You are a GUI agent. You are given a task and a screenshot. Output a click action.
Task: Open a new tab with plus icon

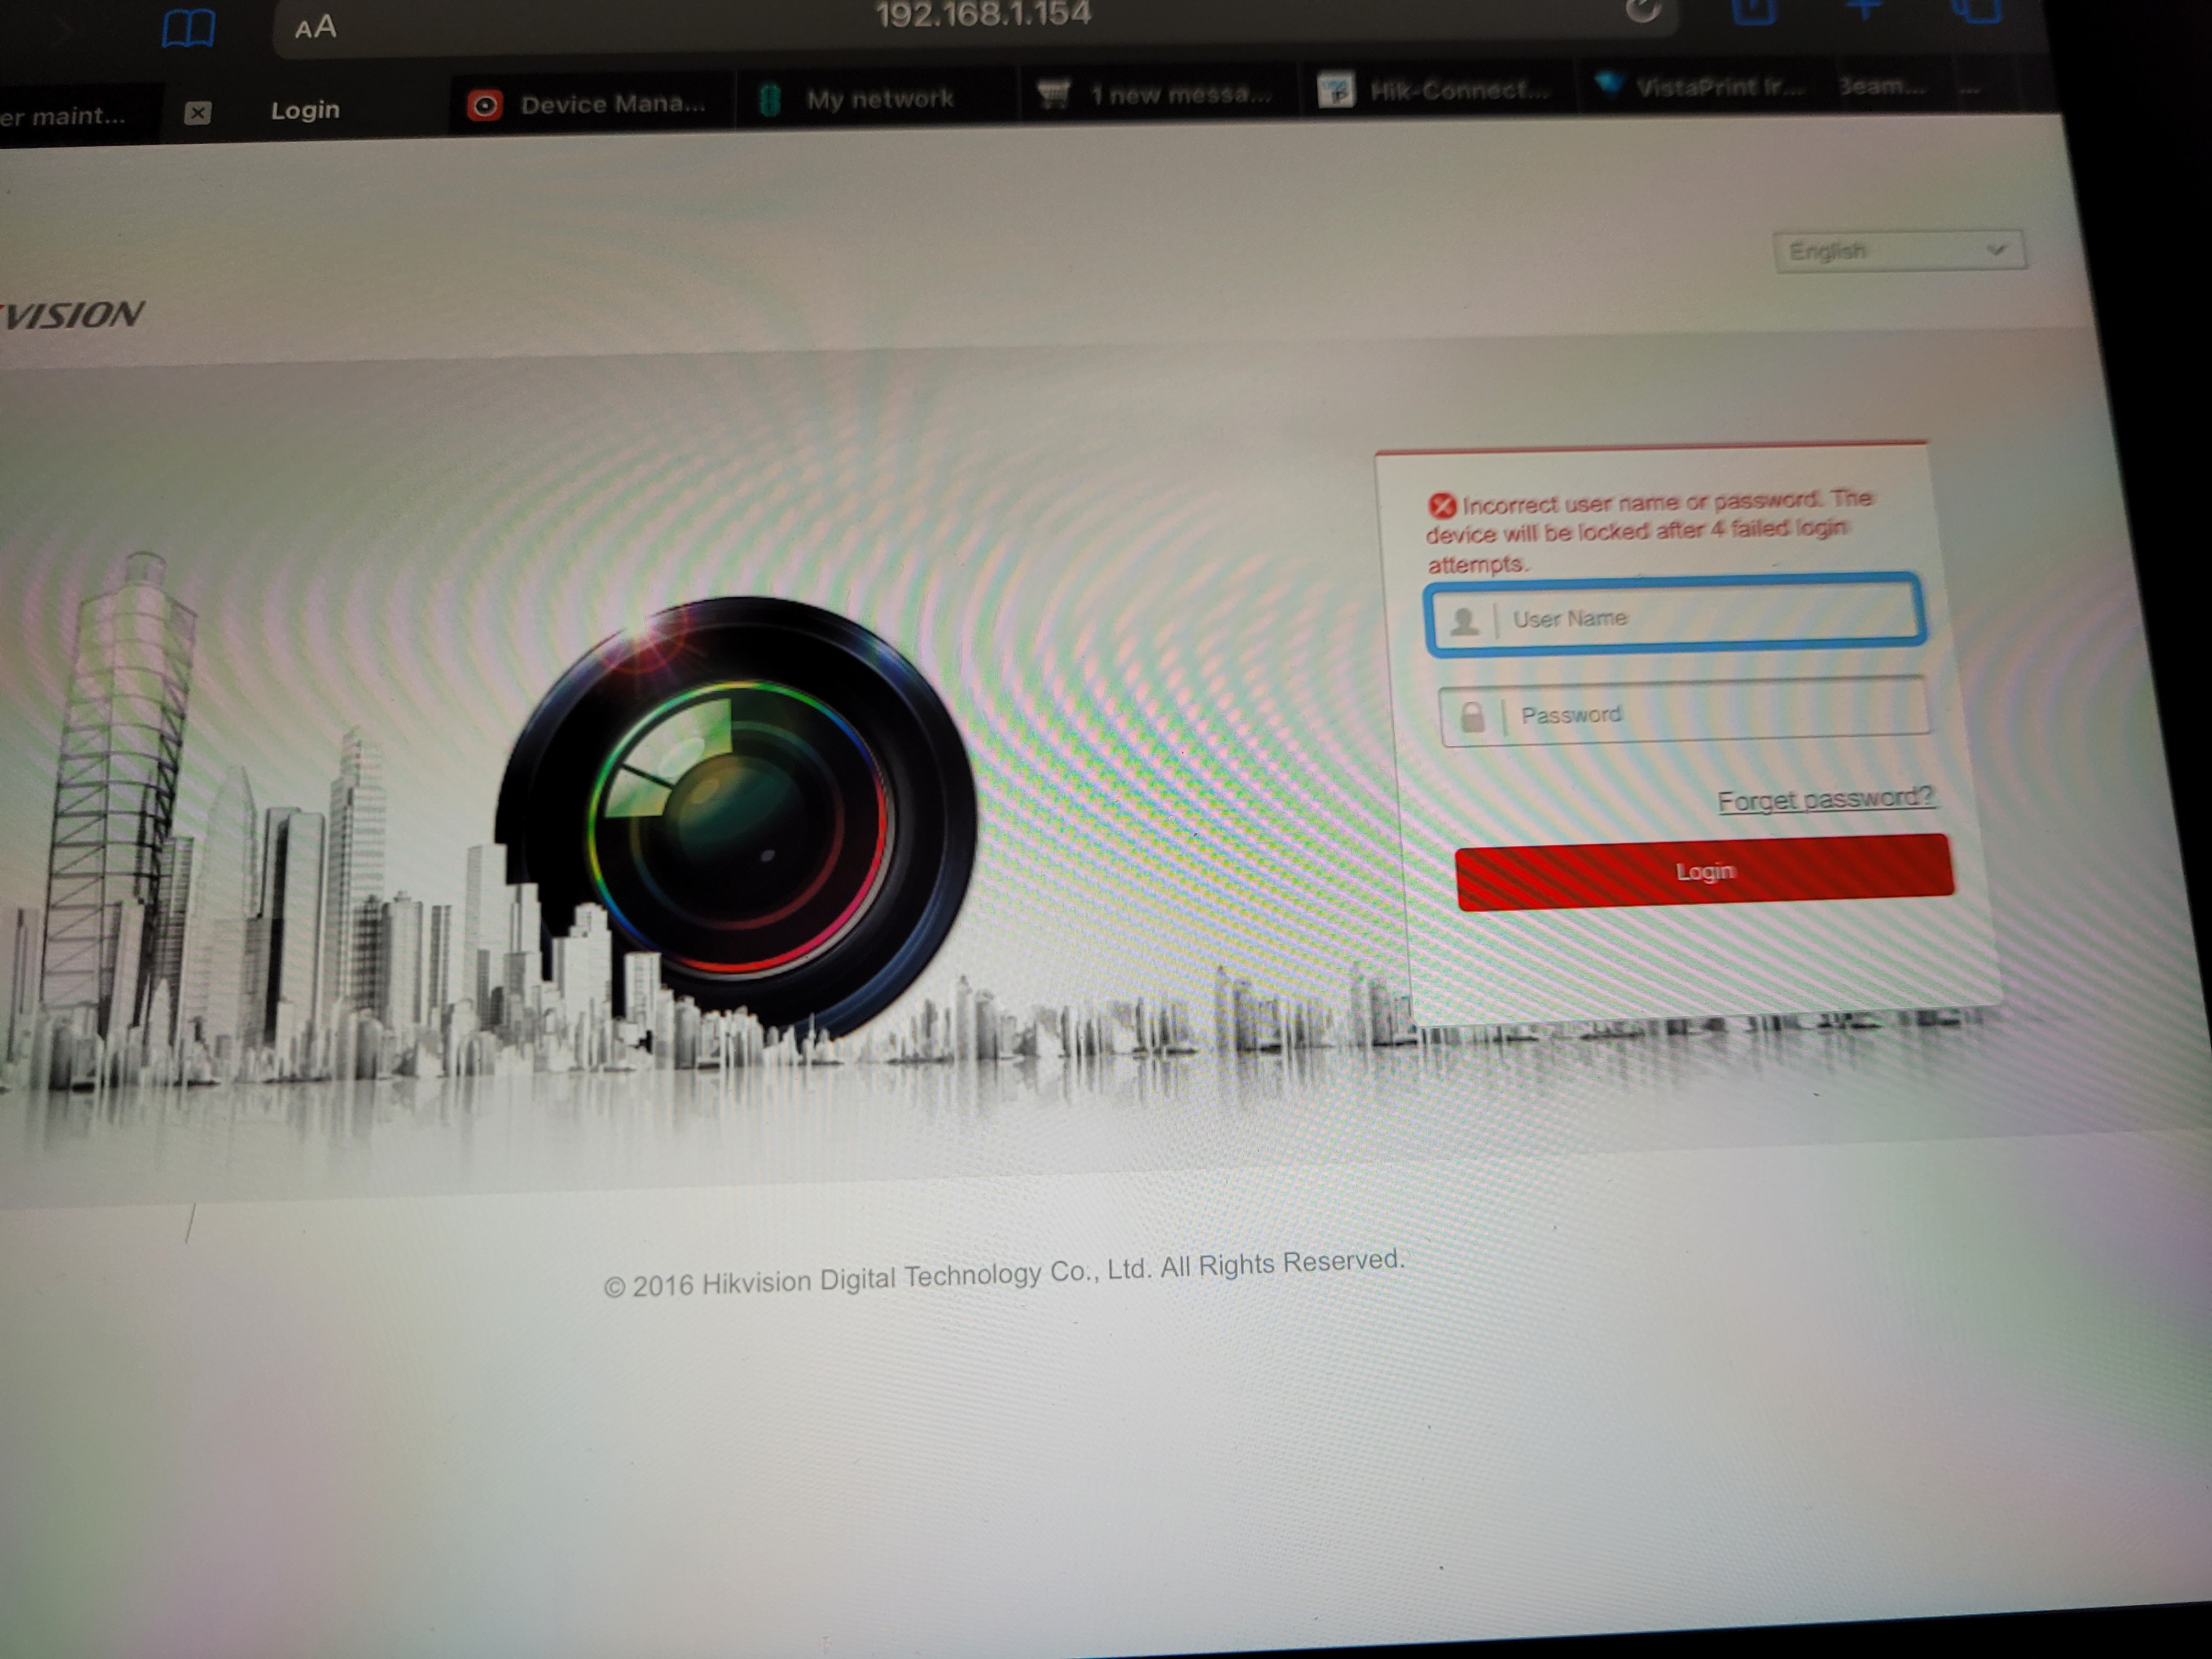point(1864,9)
